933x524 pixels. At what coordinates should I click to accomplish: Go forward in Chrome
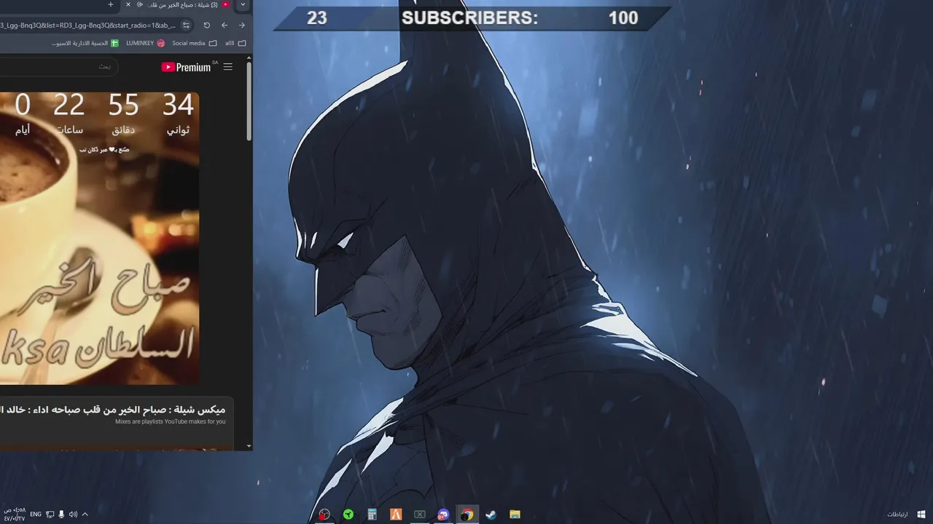(242, 25)
